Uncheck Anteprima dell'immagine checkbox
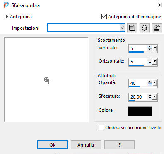 (104, 17)
